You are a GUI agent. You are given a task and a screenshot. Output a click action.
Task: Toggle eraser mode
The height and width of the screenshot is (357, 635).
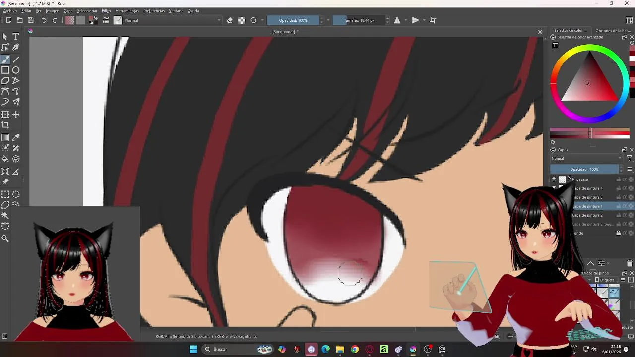[229, 20]
